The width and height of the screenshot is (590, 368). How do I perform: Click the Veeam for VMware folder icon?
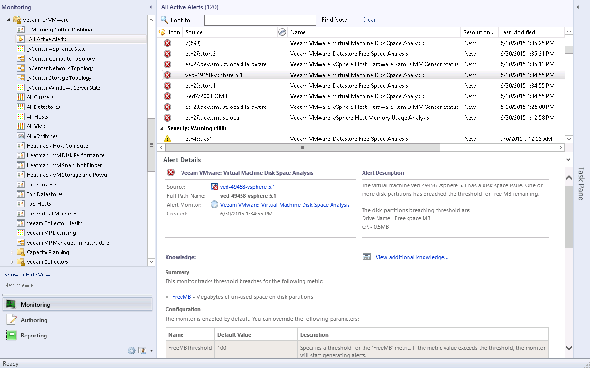point(16,20)
